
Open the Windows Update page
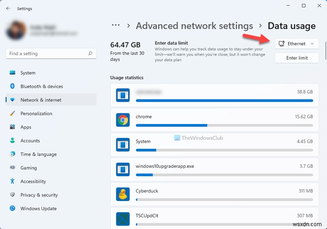click(51, 208)
